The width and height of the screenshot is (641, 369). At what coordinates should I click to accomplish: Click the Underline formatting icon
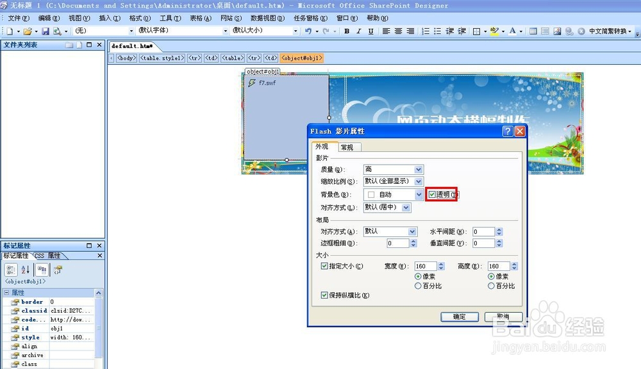click(x=370, y=31)
